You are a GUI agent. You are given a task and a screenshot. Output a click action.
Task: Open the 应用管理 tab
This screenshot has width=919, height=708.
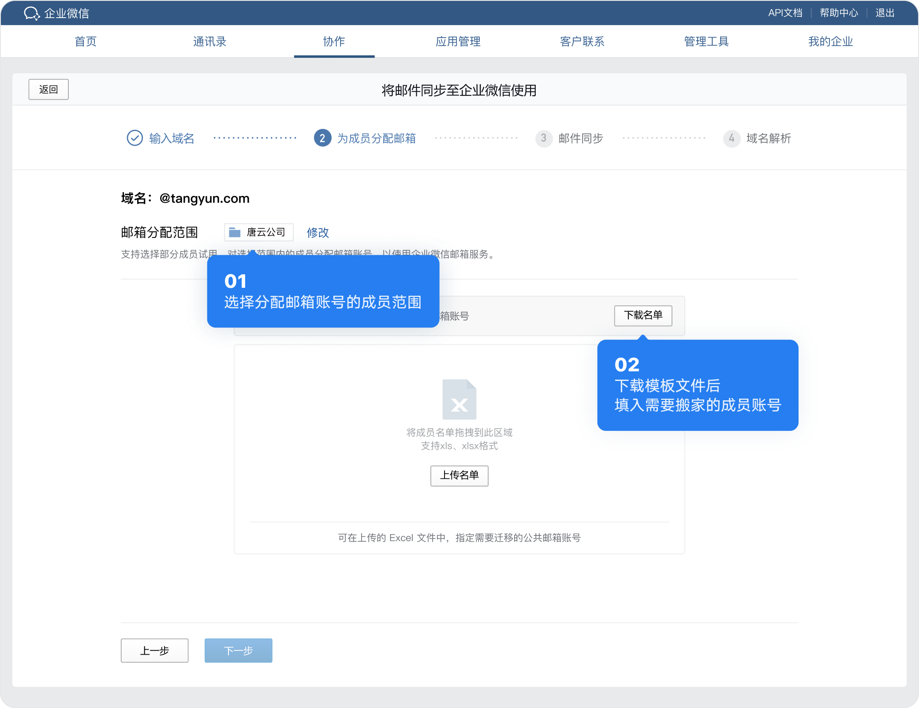(458, 41)
